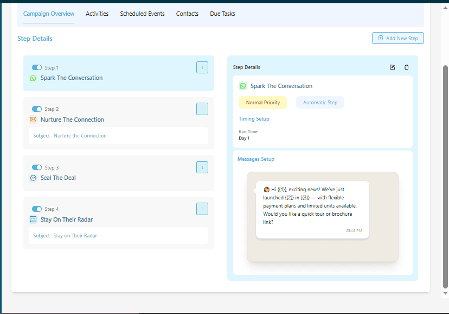Click the Normal Priority yellow badge
This screenshot has height=314, width=449.
click(263, 103)
